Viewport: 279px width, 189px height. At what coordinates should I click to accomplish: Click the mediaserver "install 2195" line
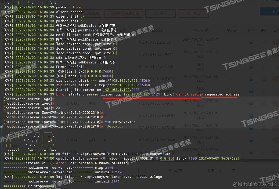click(61, 182)
